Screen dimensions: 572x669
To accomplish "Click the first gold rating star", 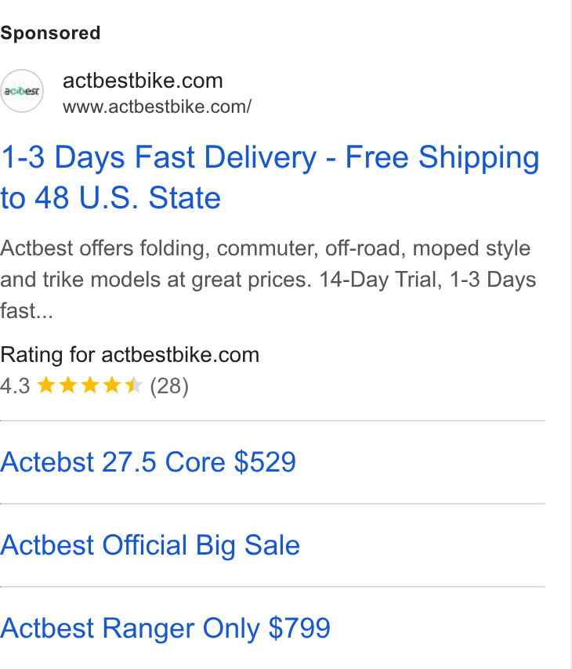I will point(46,385).
